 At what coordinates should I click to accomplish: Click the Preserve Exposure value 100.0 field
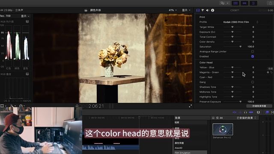click(251, 102)
